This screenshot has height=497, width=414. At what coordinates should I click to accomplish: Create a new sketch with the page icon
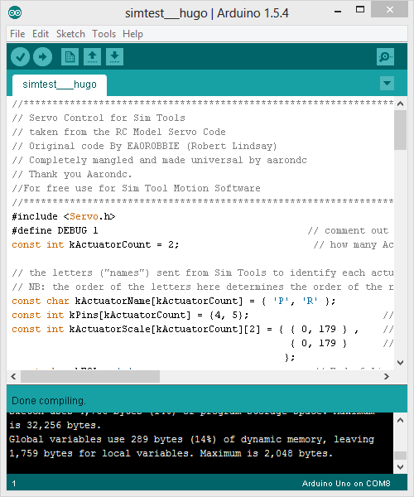pos(70,57)
